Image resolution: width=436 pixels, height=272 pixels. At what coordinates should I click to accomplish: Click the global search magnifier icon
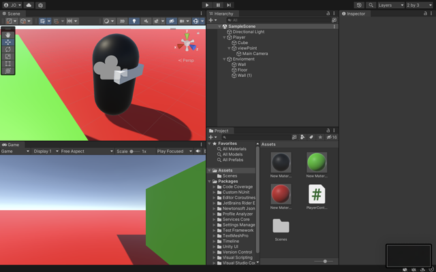[x=371, y=5]
